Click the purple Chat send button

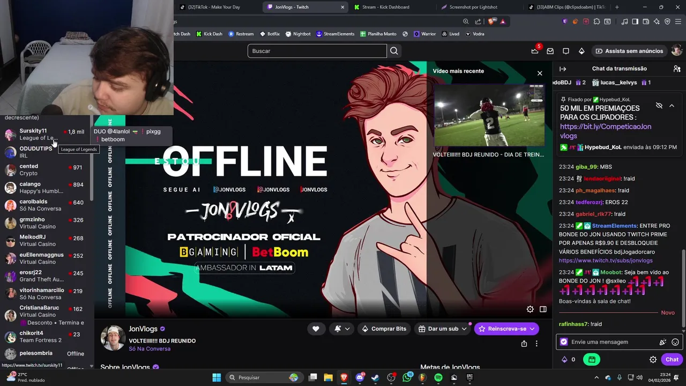coord(672,360)
